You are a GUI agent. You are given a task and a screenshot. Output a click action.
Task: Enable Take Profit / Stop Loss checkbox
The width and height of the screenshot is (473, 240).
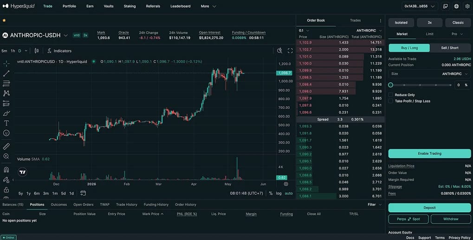click(391, 101)
